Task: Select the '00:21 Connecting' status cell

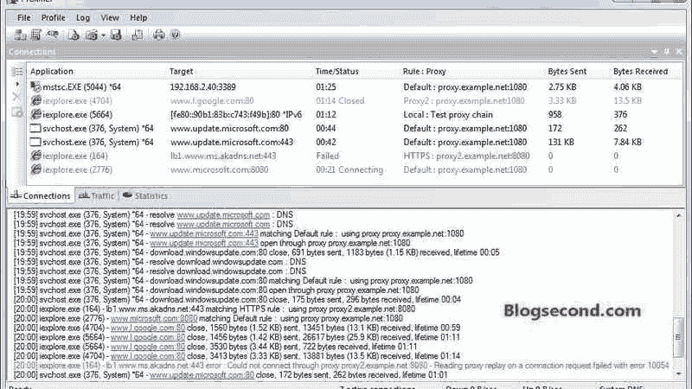Action: click(349, 169)
